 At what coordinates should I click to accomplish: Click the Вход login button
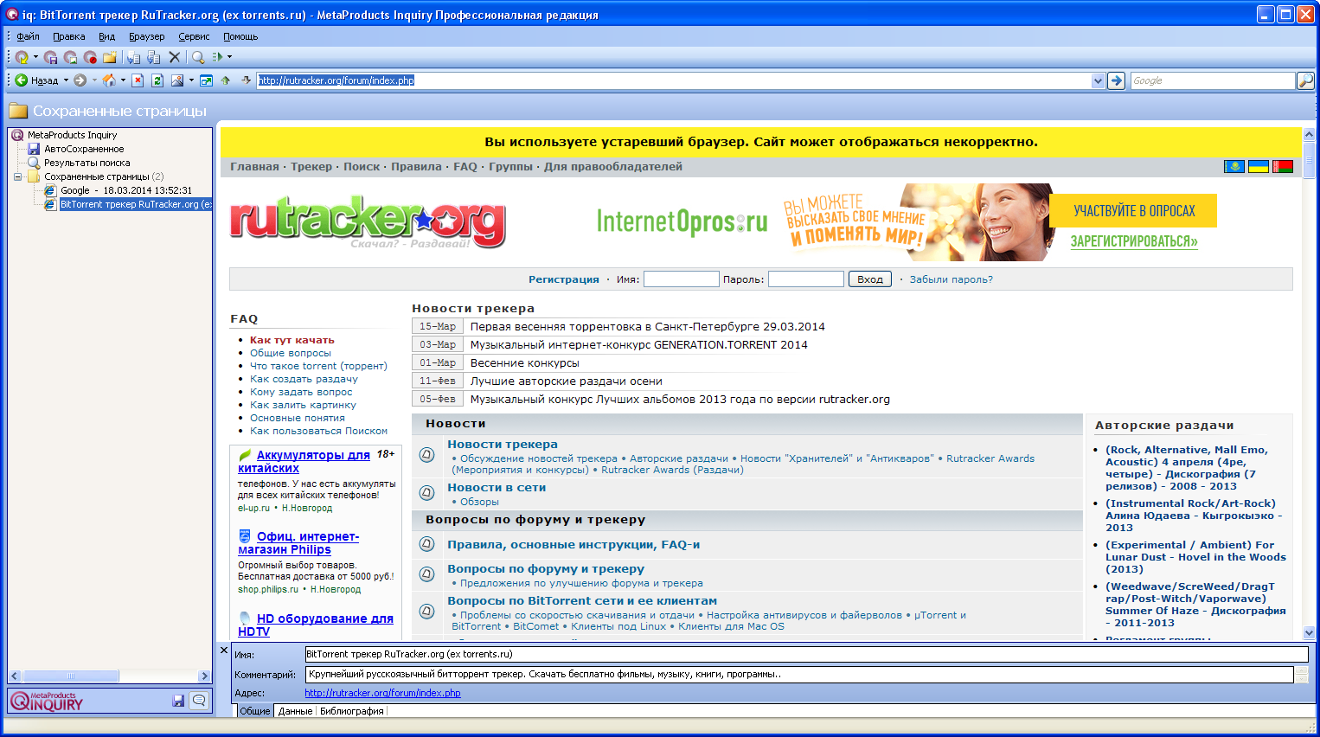[x=870, y=279]
